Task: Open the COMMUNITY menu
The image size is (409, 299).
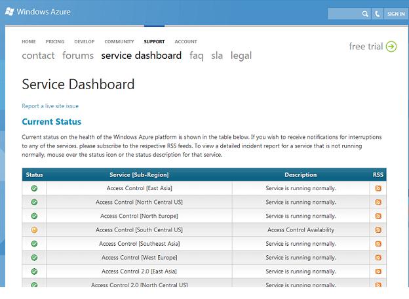Action: (x=119, y=41)
